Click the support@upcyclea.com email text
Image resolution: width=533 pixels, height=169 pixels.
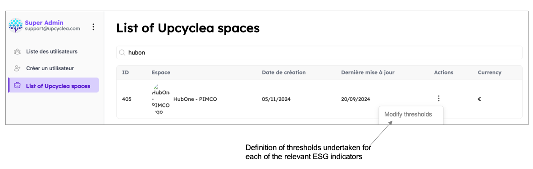[x=52, y=29]
